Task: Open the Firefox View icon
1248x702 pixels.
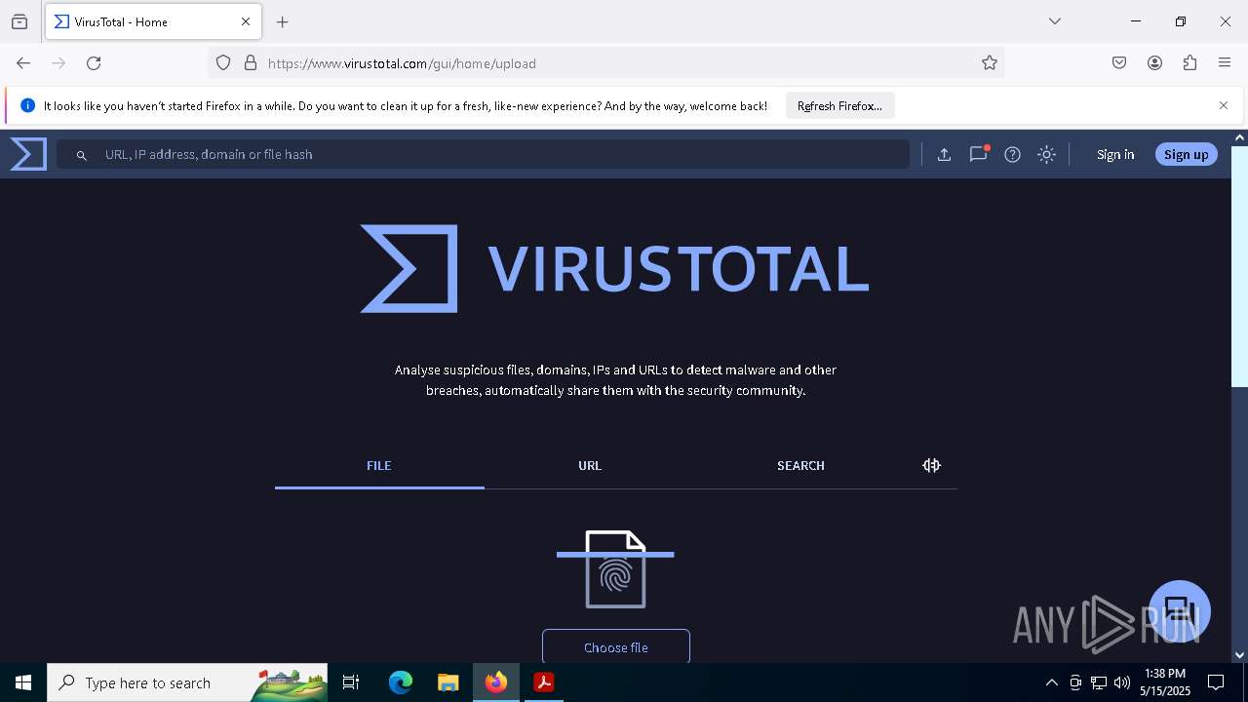Action: [19, 21]
